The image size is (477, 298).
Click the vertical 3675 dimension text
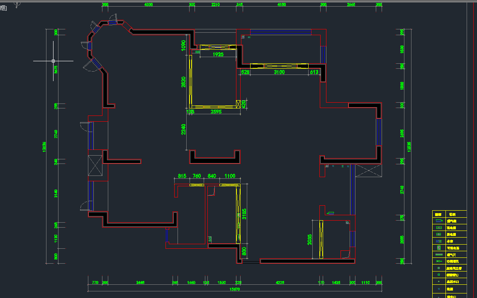[56, 70]
